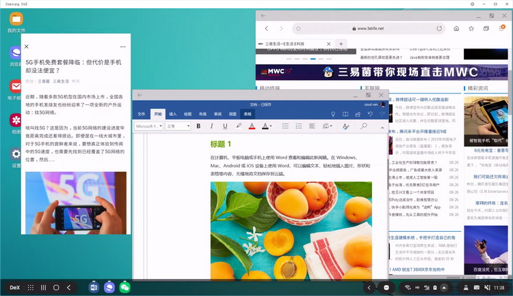The image size is (513, 296).
Task: Toggle Bold formatting in Word toolbar
Action: pyautogui.click(x=198, y=126)
